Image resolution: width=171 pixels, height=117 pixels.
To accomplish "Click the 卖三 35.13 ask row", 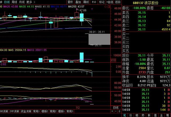I will (146, 21).
